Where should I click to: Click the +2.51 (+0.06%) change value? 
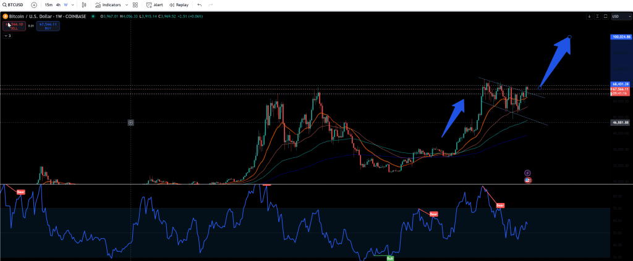pos(191,17)
